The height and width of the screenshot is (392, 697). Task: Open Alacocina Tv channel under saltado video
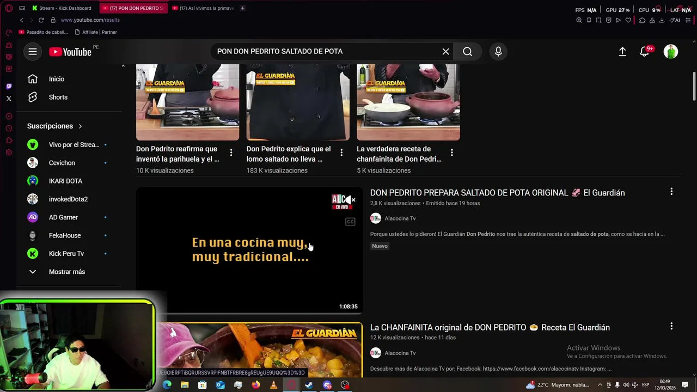tap(400, 218)
